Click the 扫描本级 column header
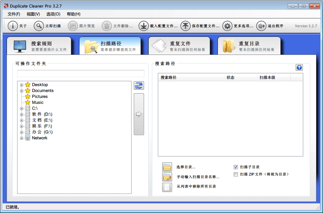323x213 pixels. pos(274,78)
